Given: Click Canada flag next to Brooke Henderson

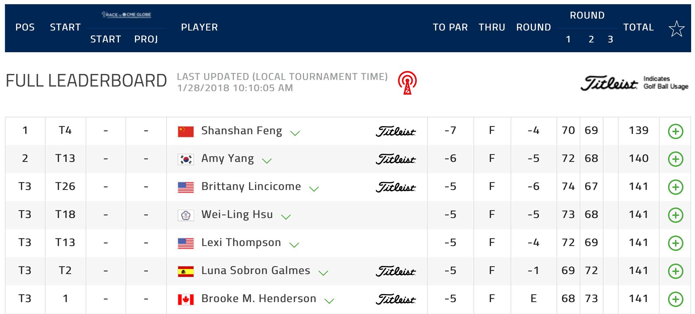Looking at the screenshot, I should pos(186,300).
